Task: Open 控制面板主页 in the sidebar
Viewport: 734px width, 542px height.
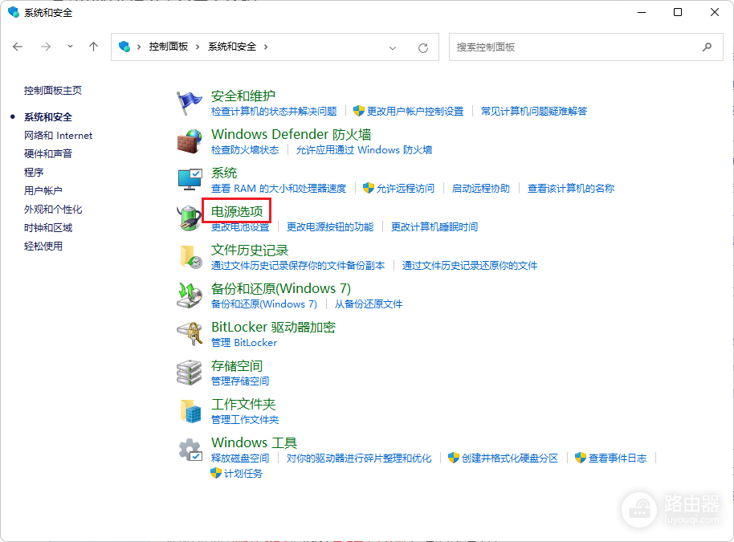Action: click(53, 90)
